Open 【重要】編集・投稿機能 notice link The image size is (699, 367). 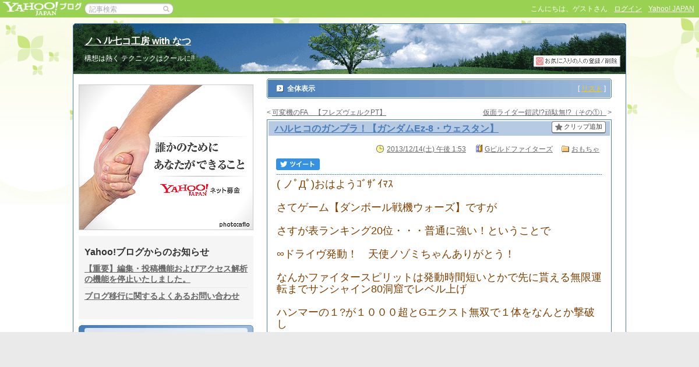(166, 274)
